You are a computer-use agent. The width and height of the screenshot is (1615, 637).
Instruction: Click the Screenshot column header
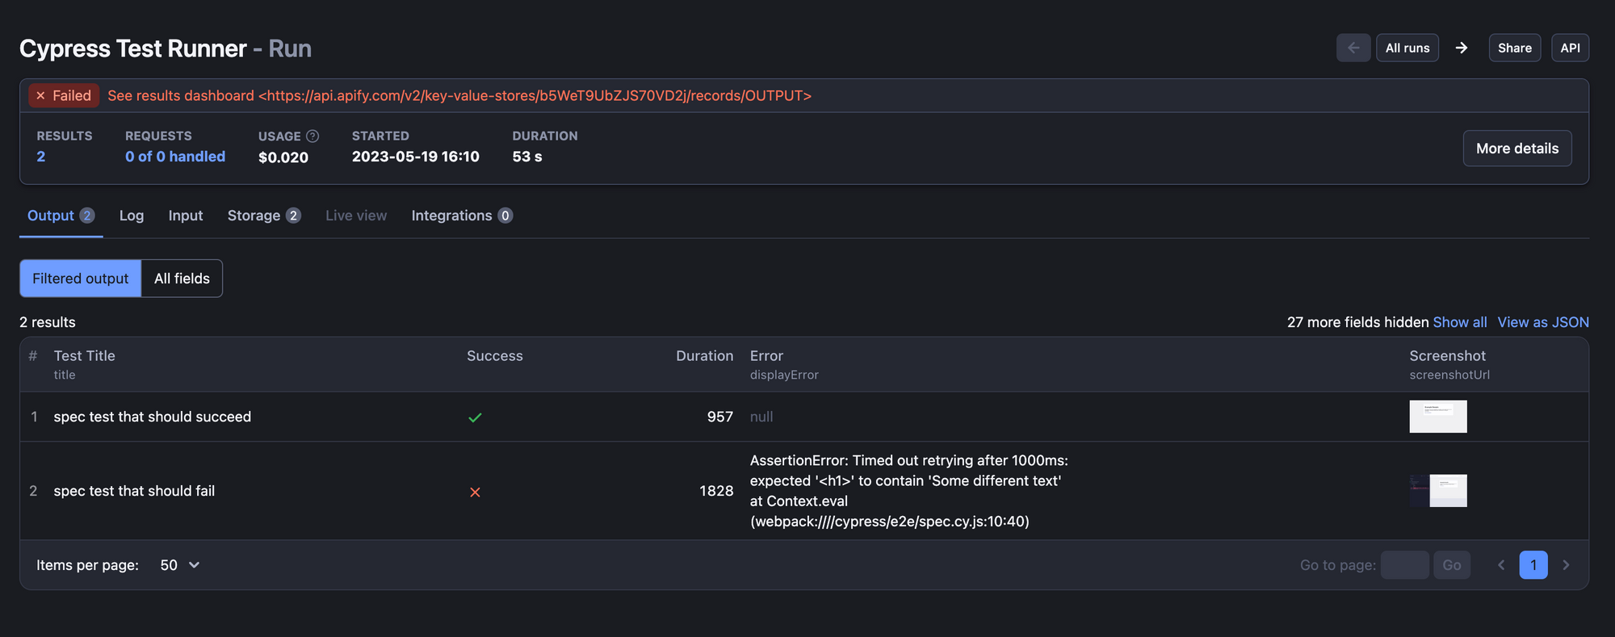coord(1448,356)
